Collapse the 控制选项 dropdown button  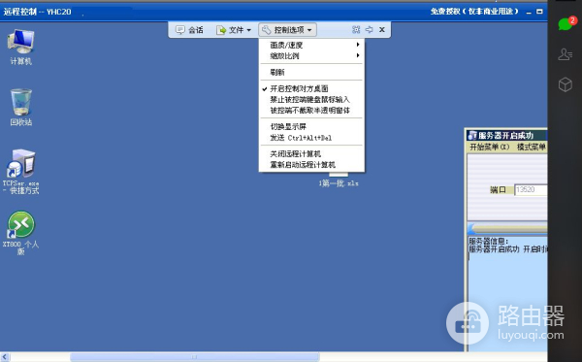(x=287, y=30)
